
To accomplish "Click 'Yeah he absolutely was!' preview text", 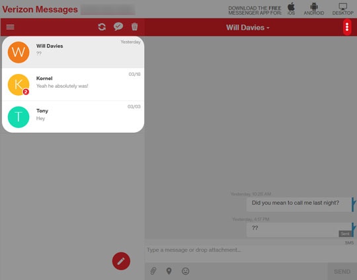I will click(62, 86).
